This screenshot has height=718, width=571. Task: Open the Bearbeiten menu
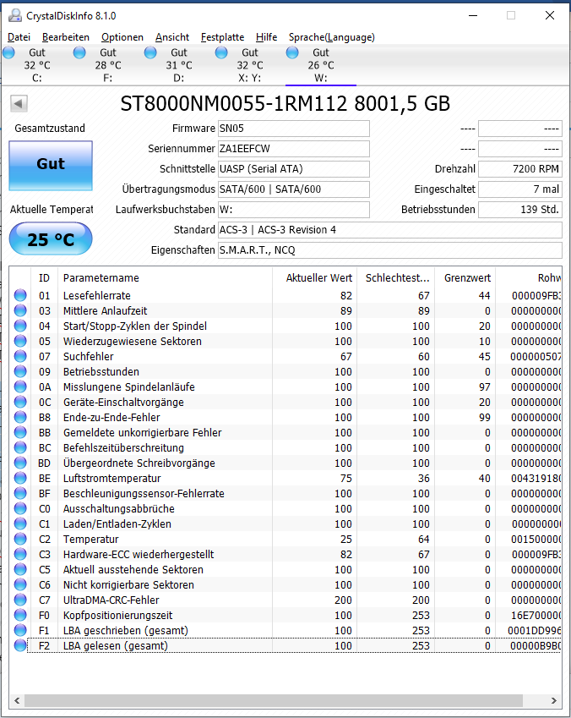pyautogui.click(x=65, y=37)
